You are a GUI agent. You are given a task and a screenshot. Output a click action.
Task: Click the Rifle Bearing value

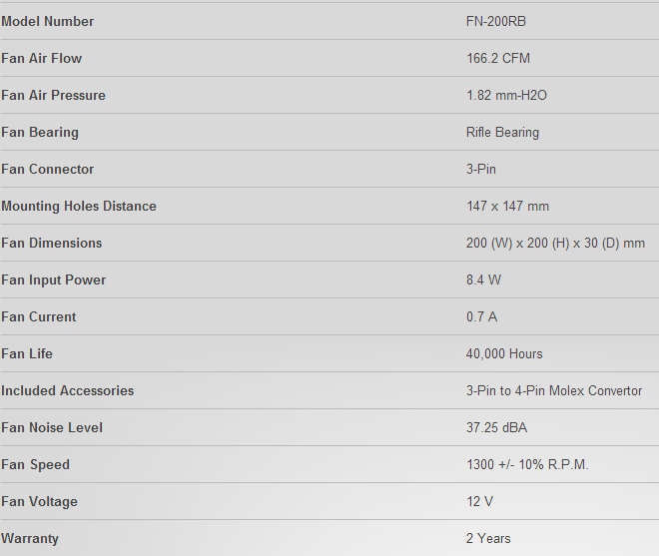point(502,133)
